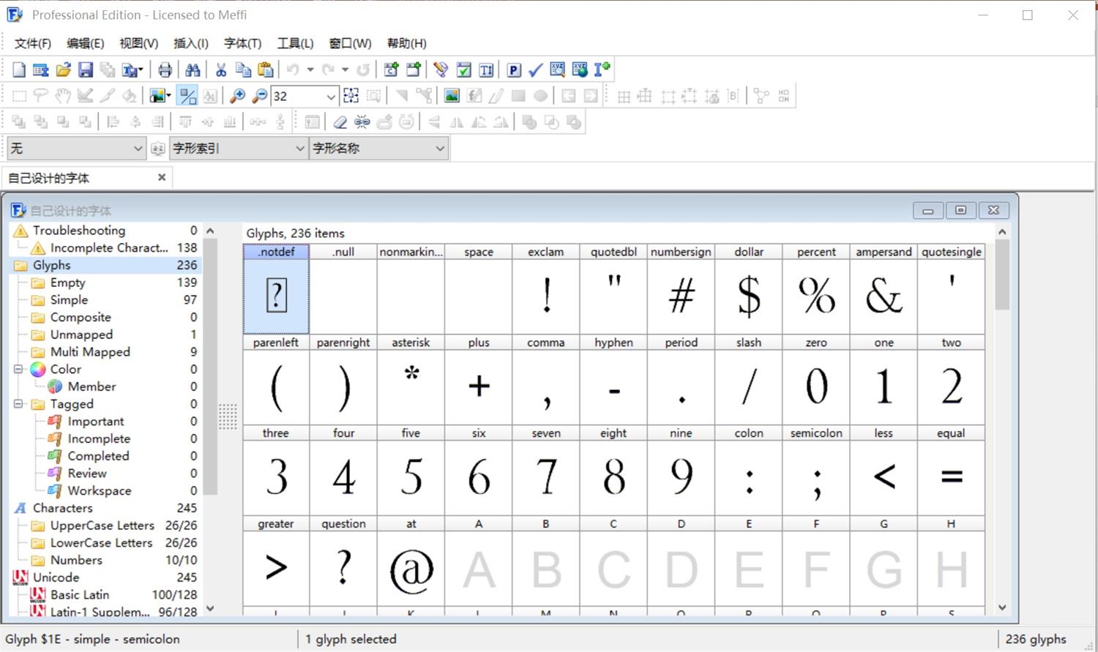Select the Empty glyphs category
1098x652 pixels.
(x=67, y=282)
